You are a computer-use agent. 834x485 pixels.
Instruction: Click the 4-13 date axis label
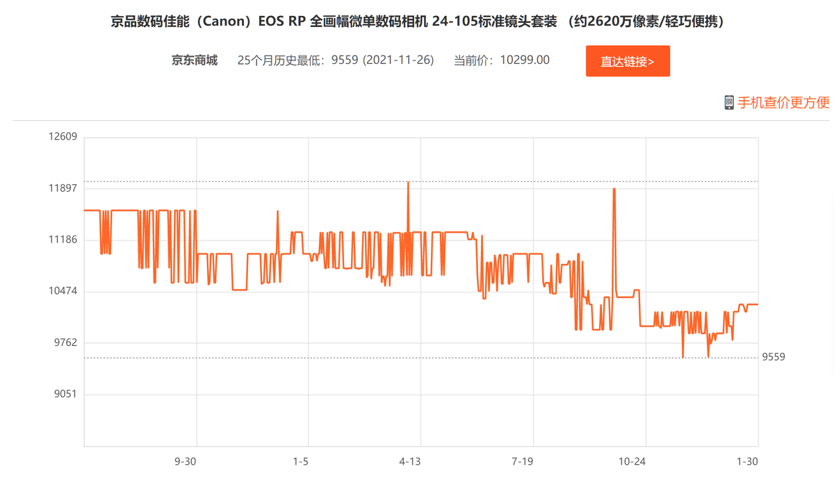(410, 461)
